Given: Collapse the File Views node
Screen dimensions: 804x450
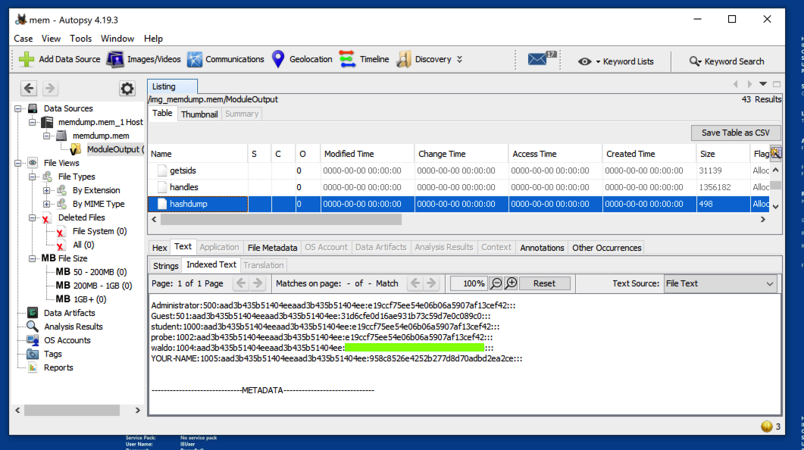Looking at the screenshot, I should pos(18,163).
